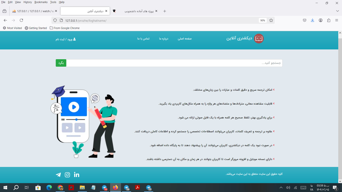Image resolution: width=342 pixels, height=192 pixels.
Task: Toggle the bookmark star in the address bar
Action: click(x=271, y=20)
